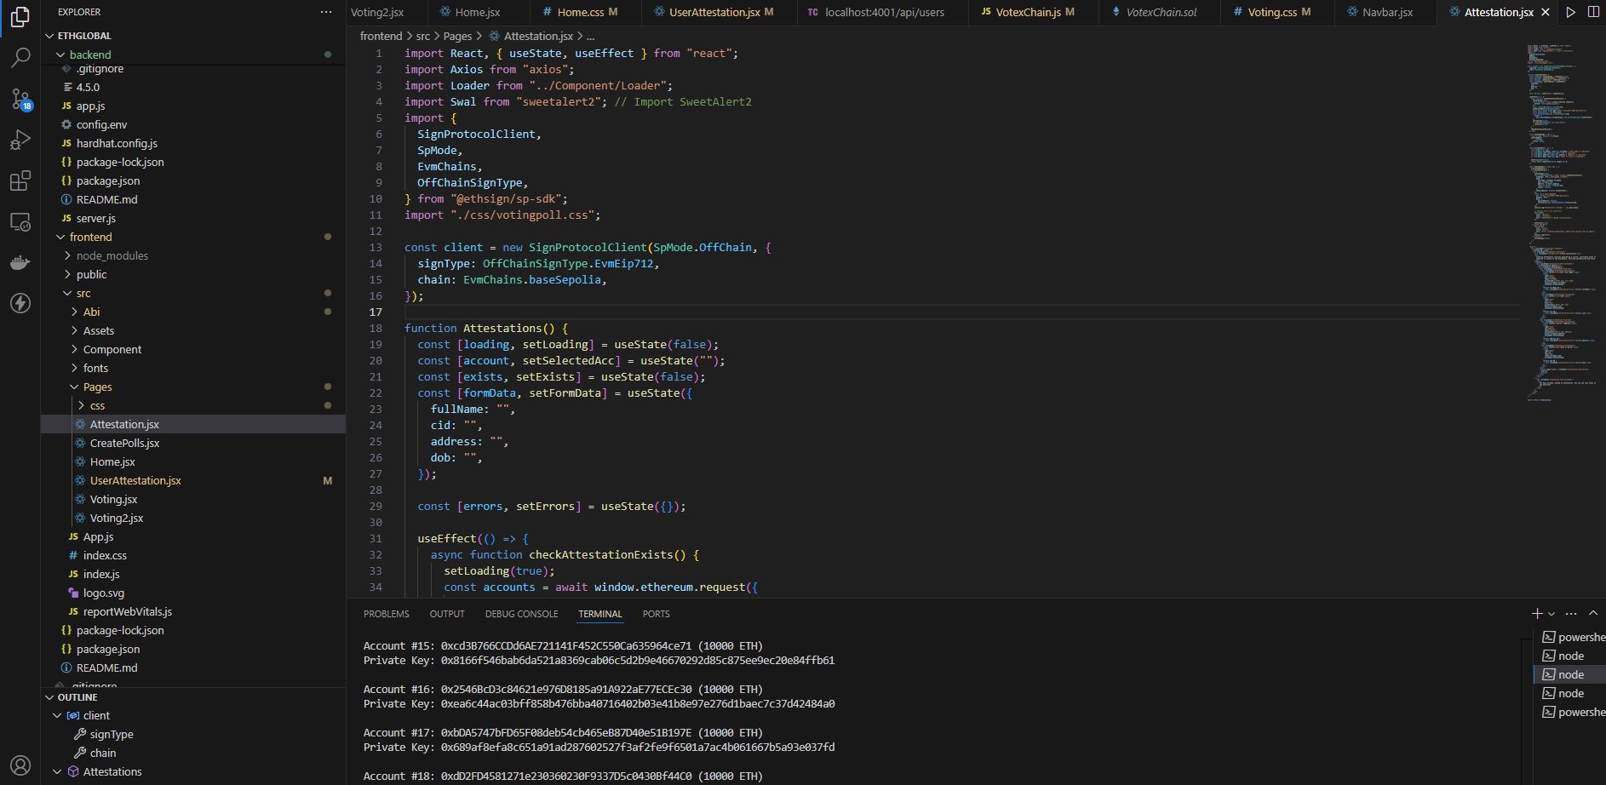Run code using the play icon
This screenshot has width=1606, height=785.
click(1570, 12)
